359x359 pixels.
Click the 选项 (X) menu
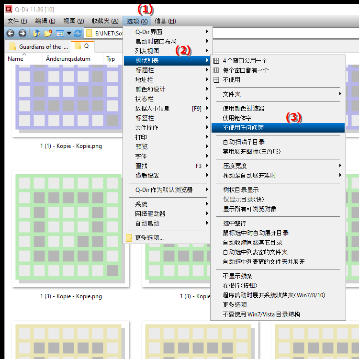tap(137, 21)
